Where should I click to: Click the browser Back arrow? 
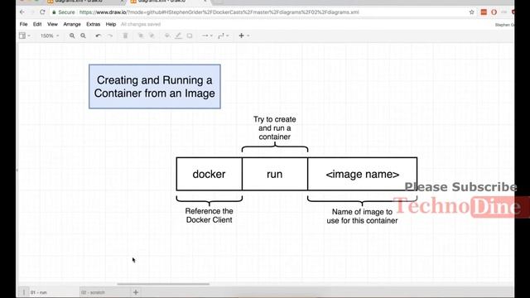tap(22, 12)
